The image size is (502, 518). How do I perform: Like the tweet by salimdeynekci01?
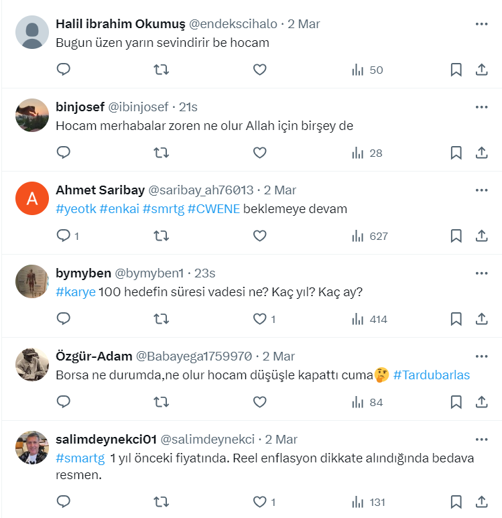click(x=260, y=501)
